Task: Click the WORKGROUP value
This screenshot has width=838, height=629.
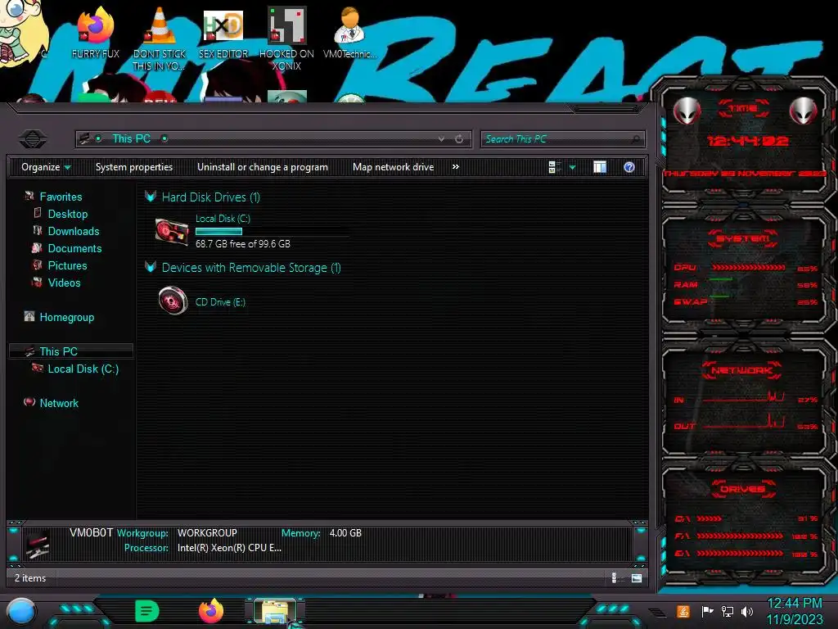Action: (x=207, y=532)
